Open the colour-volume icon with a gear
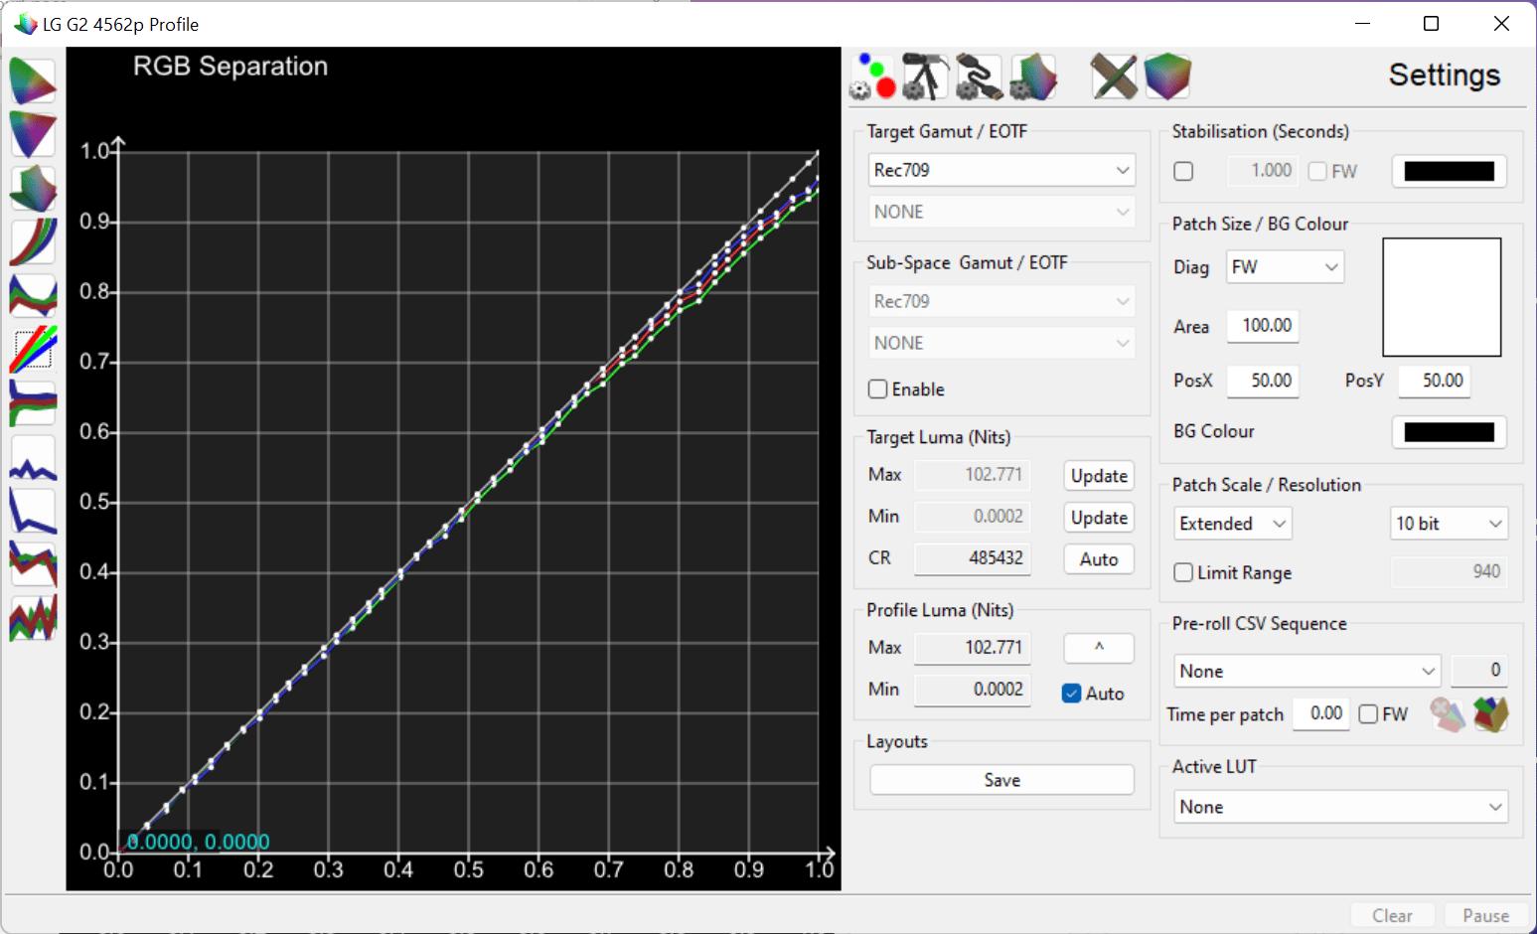Viewport: 1537px width, 934px height. click(x=1032, y=77)
